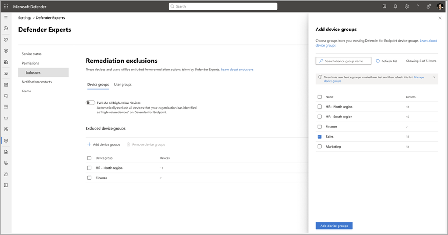This screenshot has width=448, height=235.
Task: Click the blue Add device groups button
Action: tap(334, 226)
